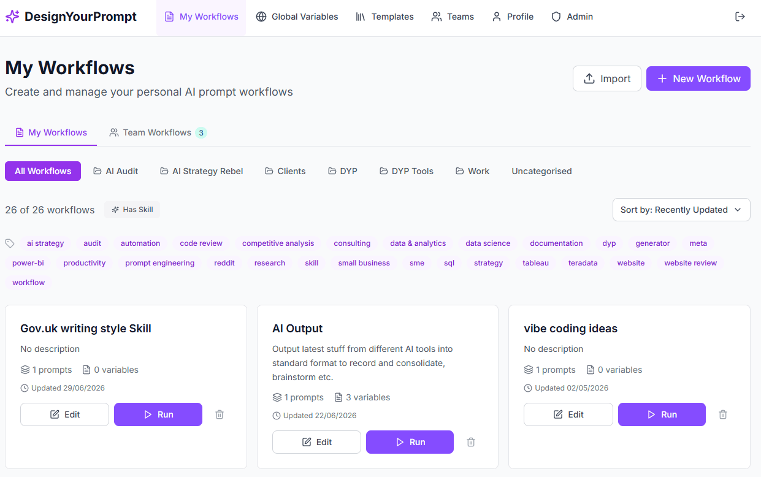Click document icon beside AI Output 3 variables

[x=338, y=397]
